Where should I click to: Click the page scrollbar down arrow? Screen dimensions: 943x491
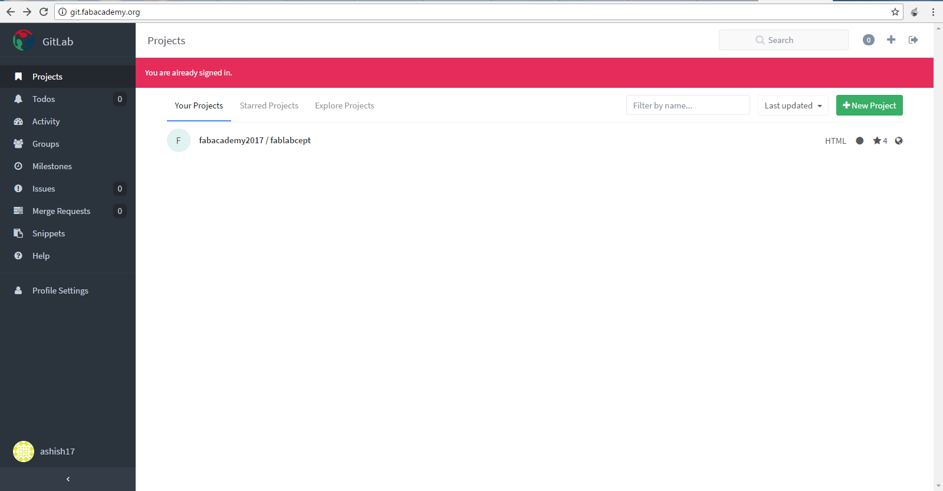coord(938,486)
